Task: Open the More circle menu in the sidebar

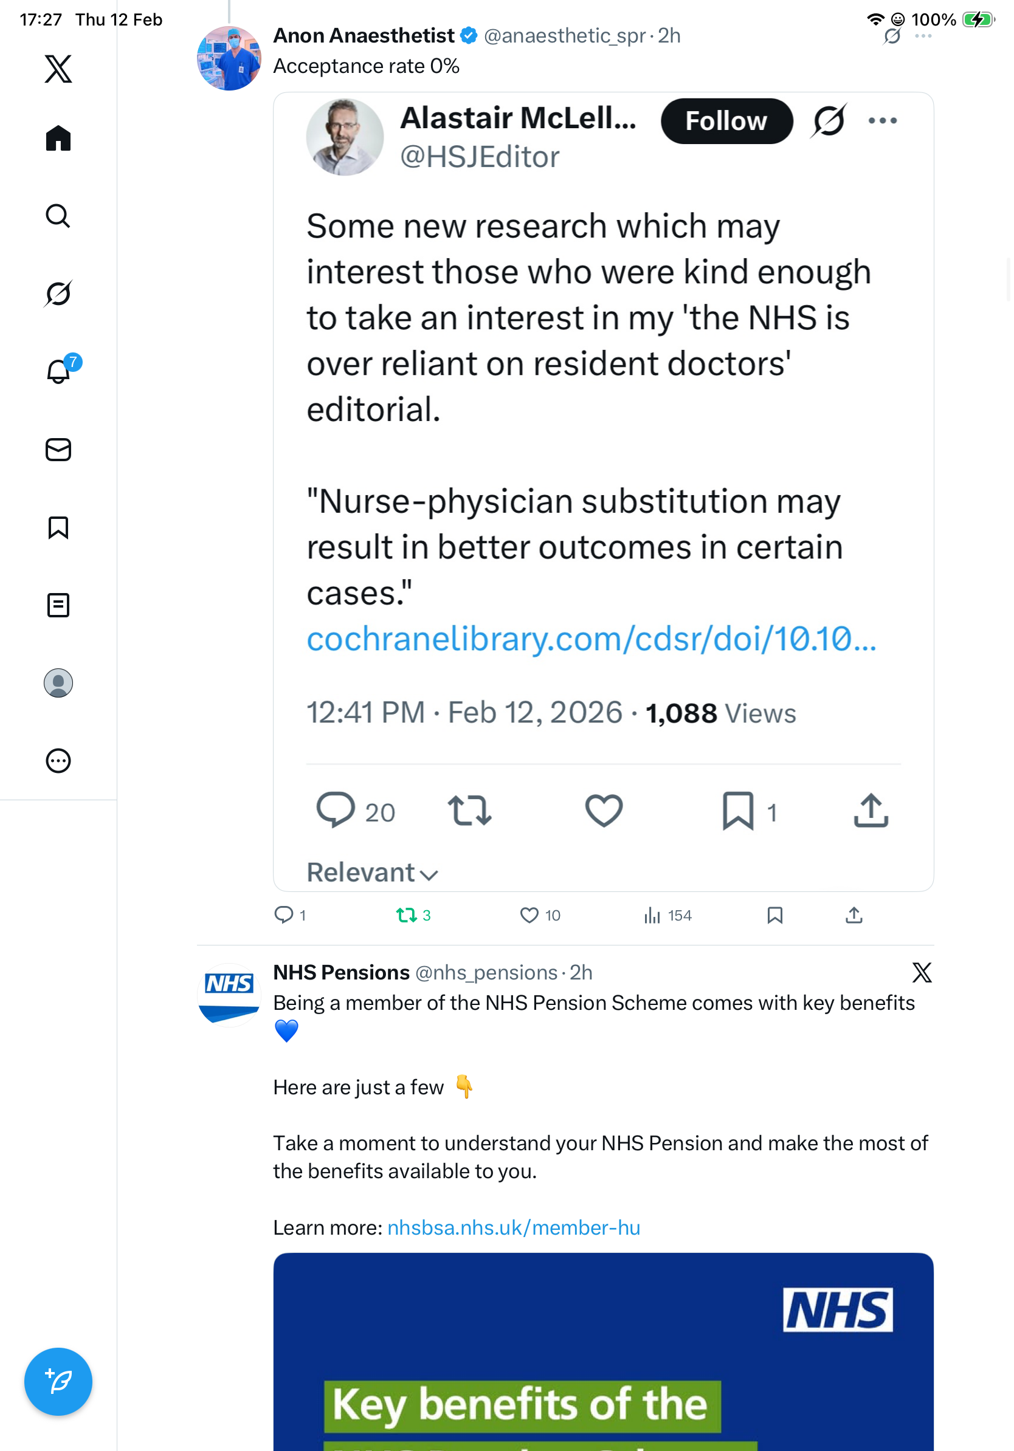Action: tap(58, 761)
